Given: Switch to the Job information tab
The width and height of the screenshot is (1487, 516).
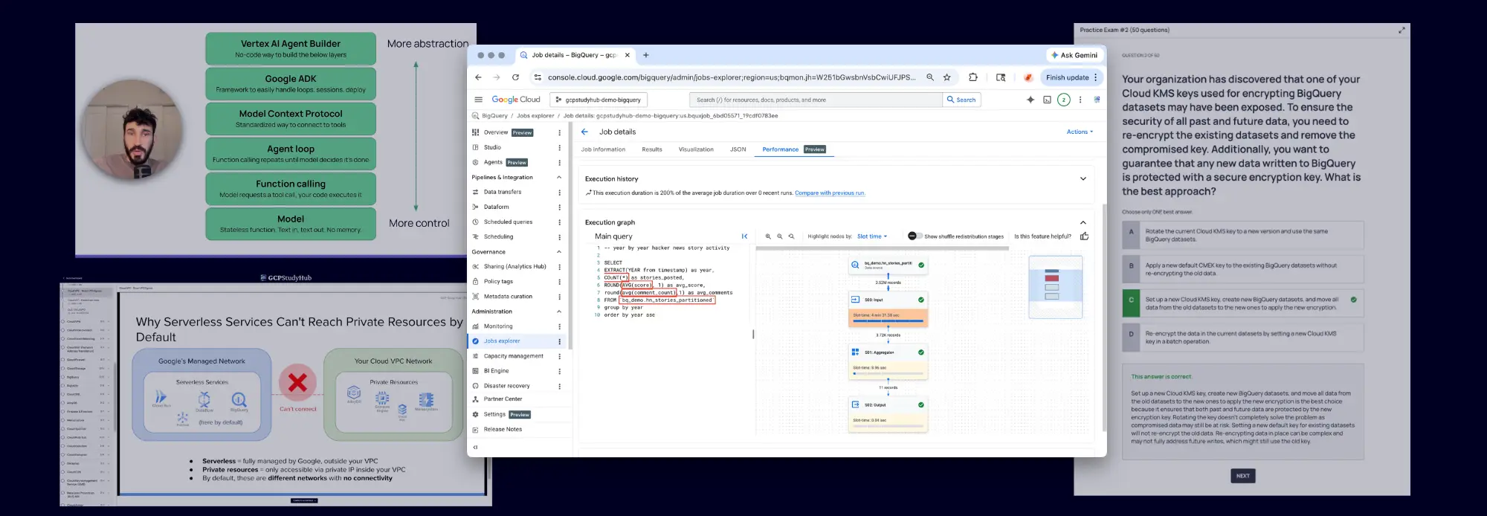Looking at the screenshot, I should [x=603, y=149].
